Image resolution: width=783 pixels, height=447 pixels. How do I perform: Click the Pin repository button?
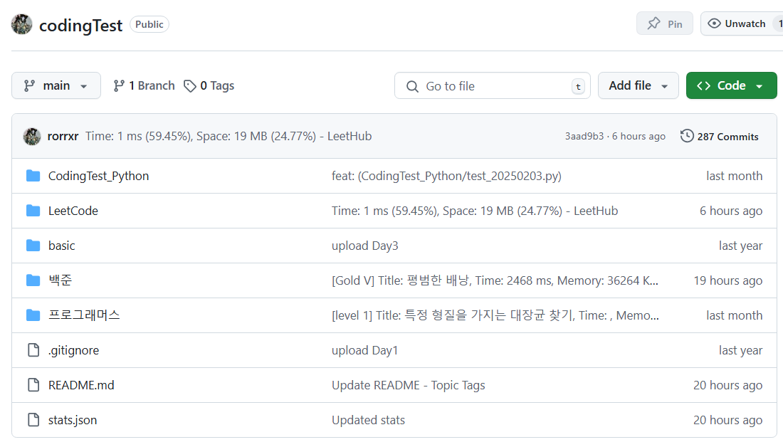click(664, 23)
